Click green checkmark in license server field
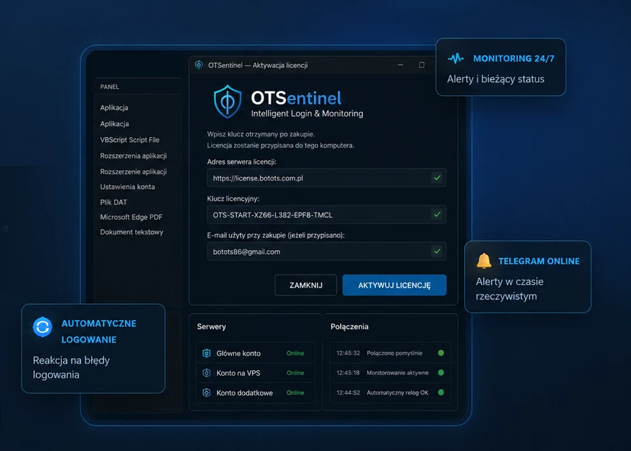631x451 pixels. 437,178
